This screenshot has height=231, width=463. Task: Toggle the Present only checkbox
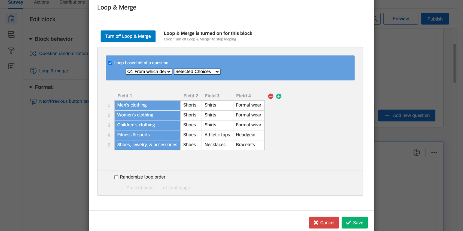point(121,188)
